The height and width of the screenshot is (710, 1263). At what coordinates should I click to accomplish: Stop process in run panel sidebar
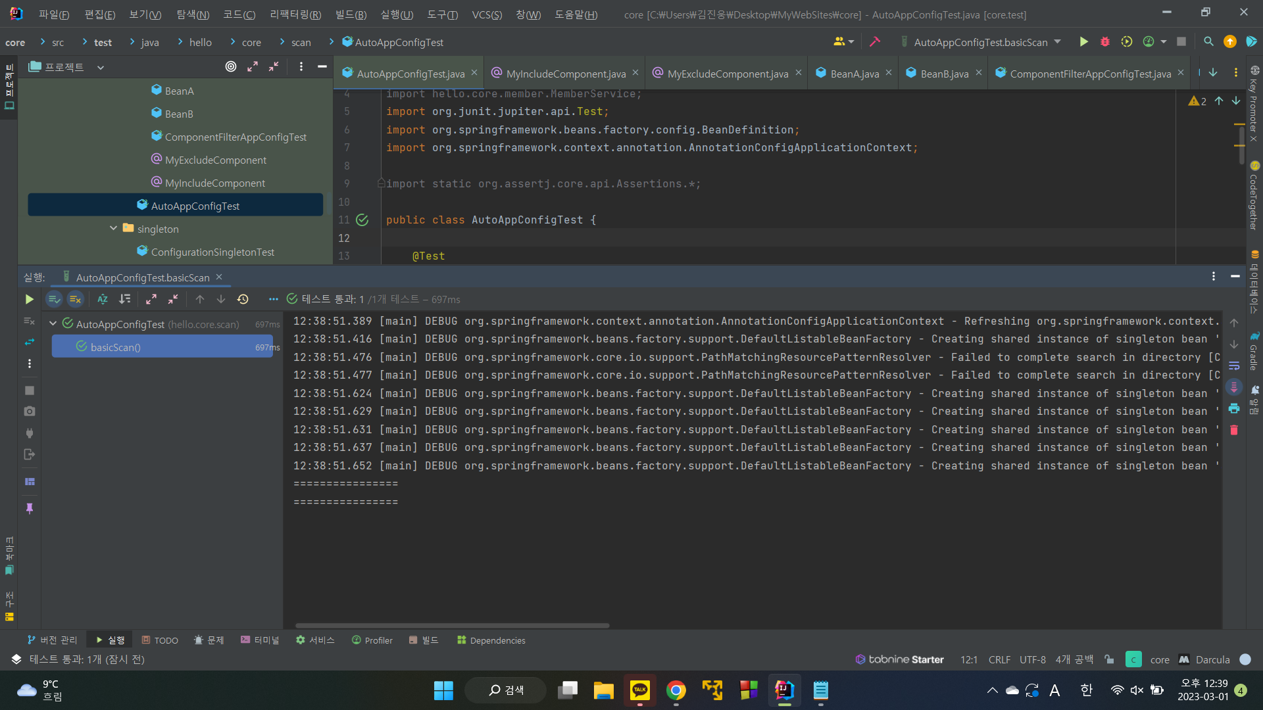pos(29,390)
